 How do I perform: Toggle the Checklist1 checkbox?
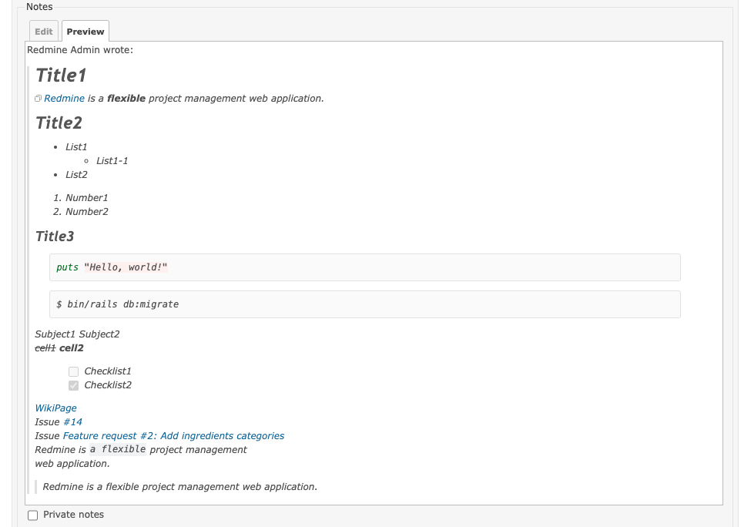click(x=73, y=371)
